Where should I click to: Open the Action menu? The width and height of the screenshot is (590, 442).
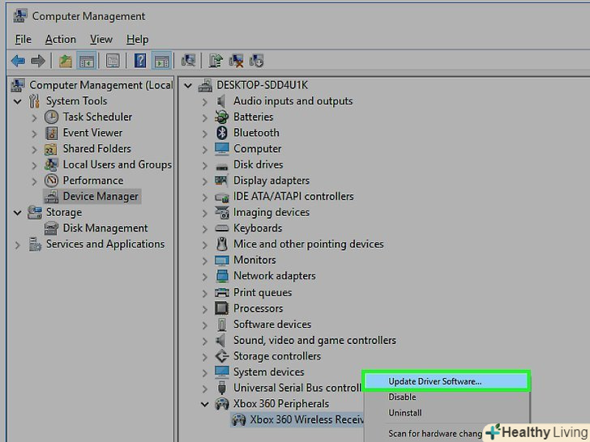60,39
